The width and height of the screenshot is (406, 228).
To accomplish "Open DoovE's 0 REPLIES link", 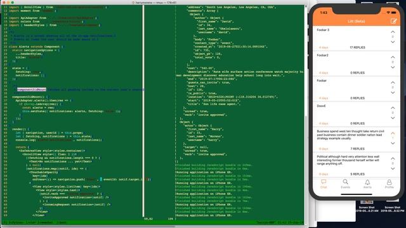I will pos(357,123).
